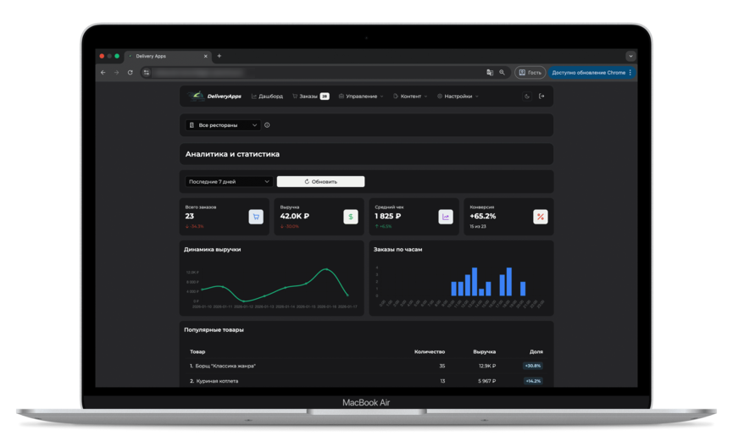Go to the 'Дашборд' page

[x=267, y=97]
